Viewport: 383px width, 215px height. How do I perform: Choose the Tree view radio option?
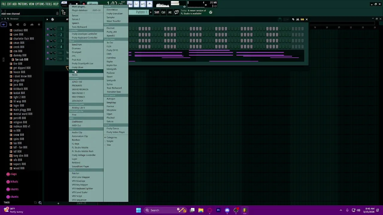[107, 145]
